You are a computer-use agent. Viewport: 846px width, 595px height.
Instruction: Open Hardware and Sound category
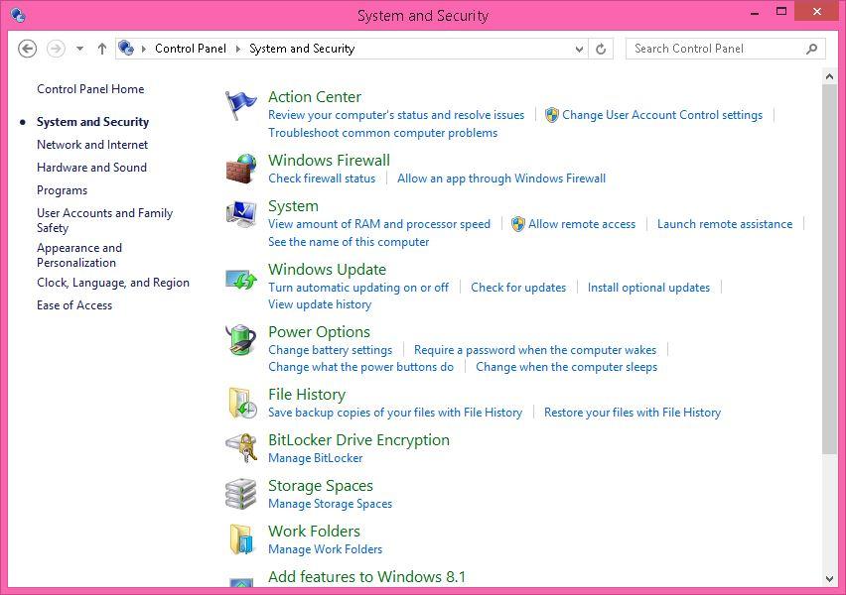[91, 167]
